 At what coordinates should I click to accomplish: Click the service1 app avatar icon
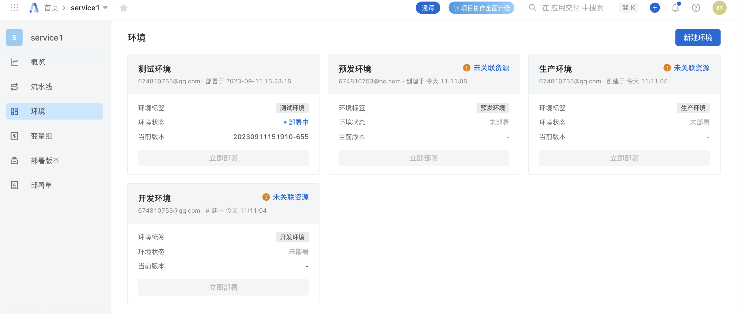[14, 37]
